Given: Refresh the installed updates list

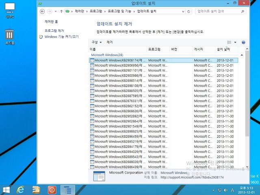Looking at the screenshot, I should coord(188,11).
